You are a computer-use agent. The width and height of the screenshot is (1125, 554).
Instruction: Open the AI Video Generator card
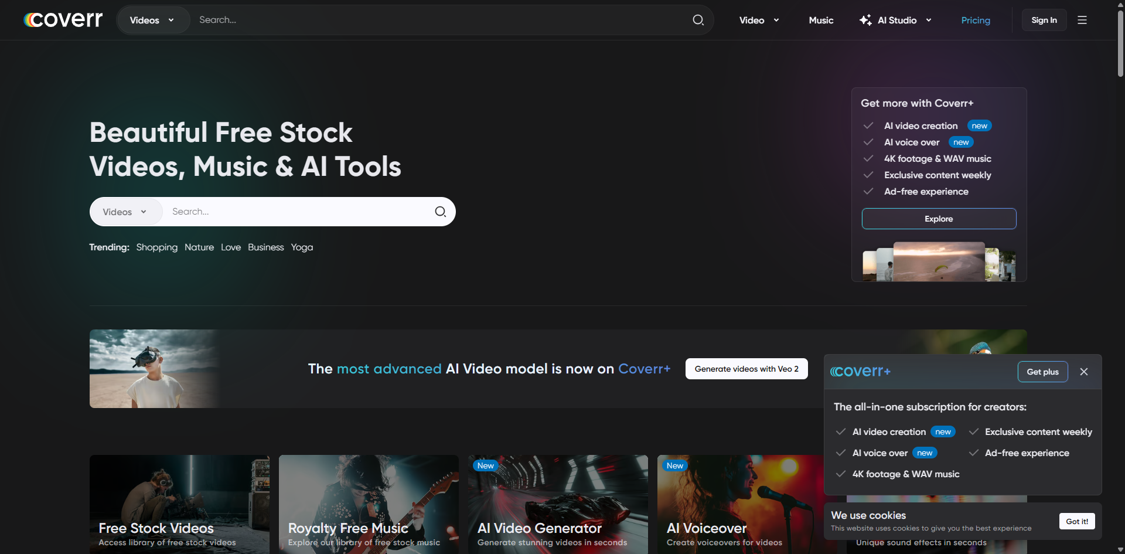558,504
